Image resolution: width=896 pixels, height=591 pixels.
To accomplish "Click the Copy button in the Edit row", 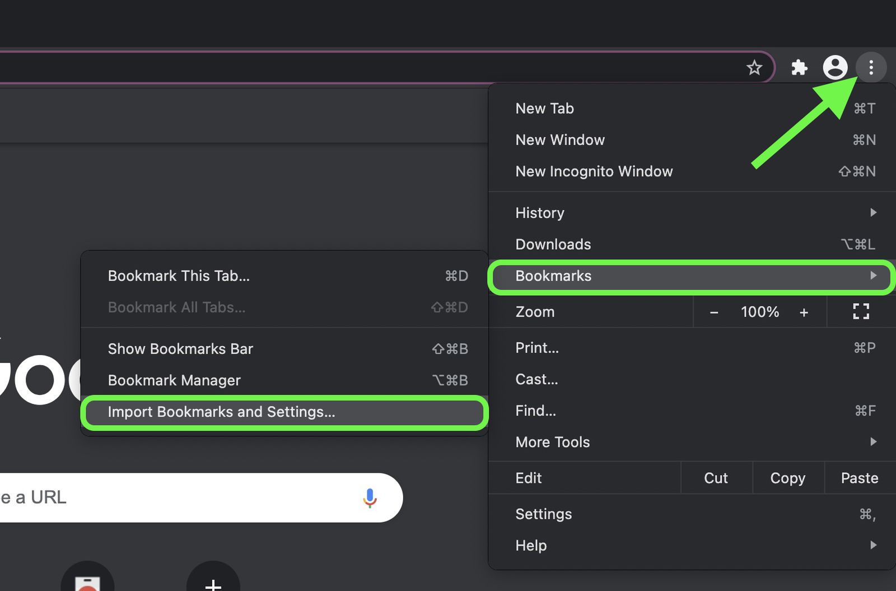I will tap(787, 478).
